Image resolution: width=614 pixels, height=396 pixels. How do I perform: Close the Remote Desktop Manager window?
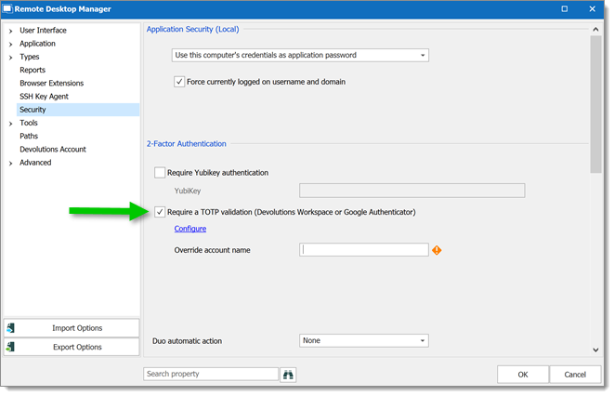pos(592,8)
